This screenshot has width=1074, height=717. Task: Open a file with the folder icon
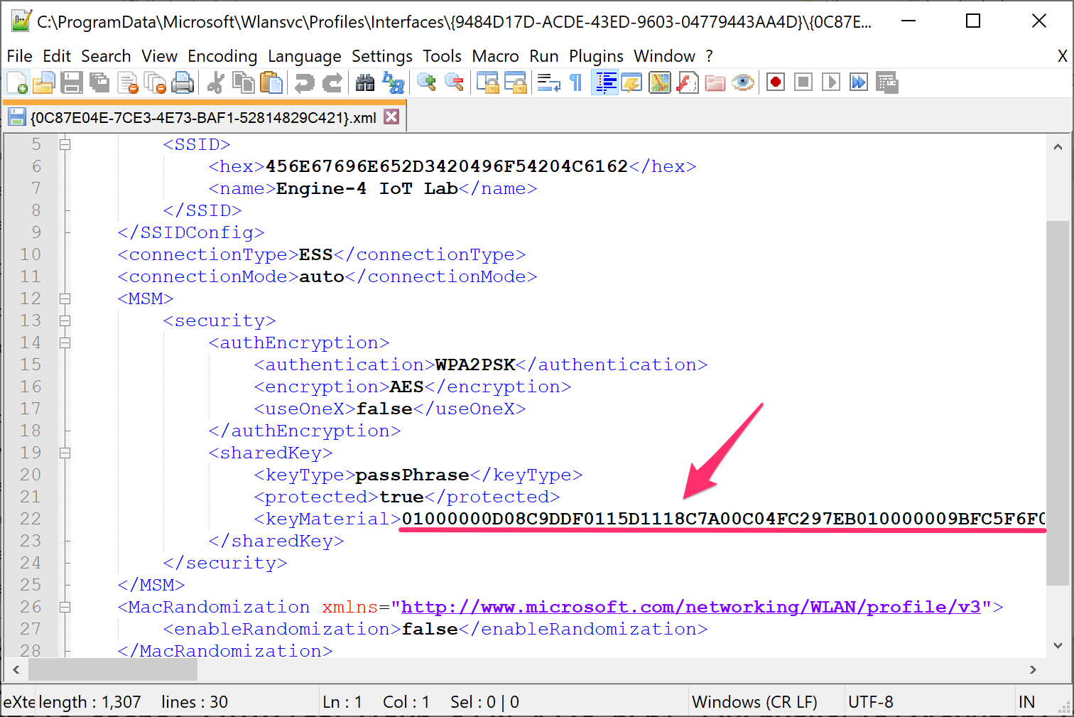point(43,83)
